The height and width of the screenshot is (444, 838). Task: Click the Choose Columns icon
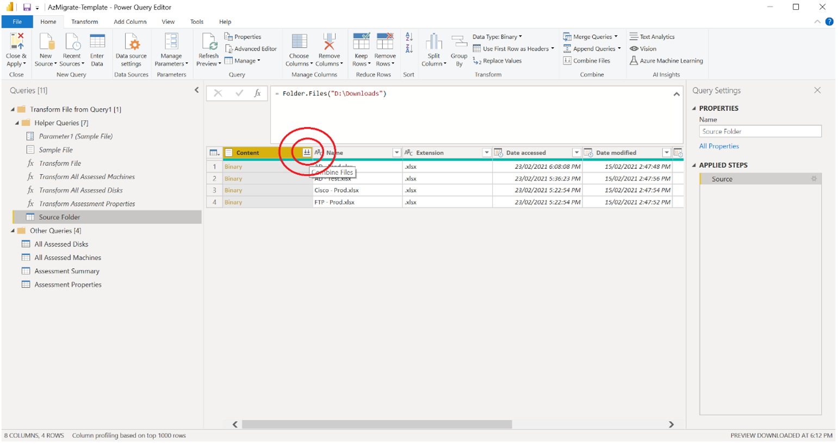coord(299,42)
